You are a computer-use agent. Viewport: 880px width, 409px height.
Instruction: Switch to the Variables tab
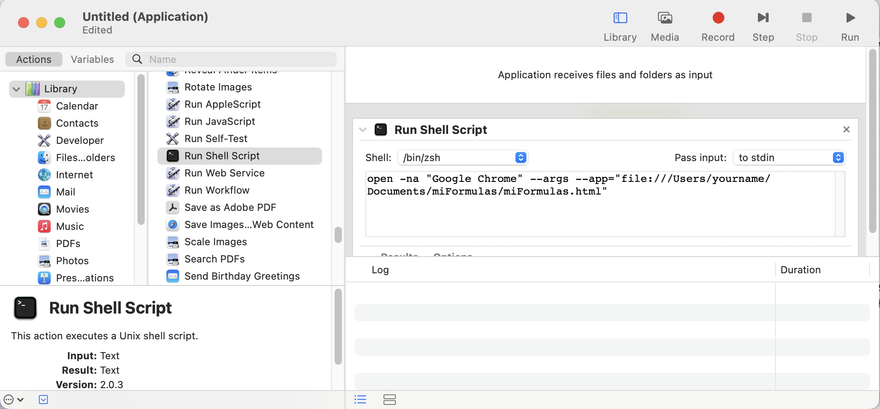(x=92, y=59)
